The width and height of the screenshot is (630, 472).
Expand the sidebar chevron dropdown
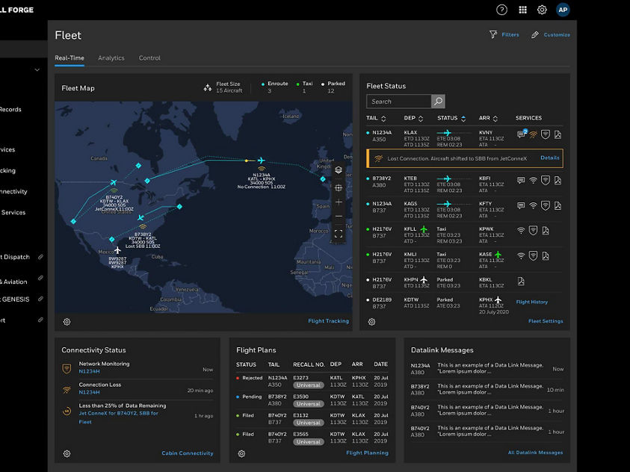point(37,70)
